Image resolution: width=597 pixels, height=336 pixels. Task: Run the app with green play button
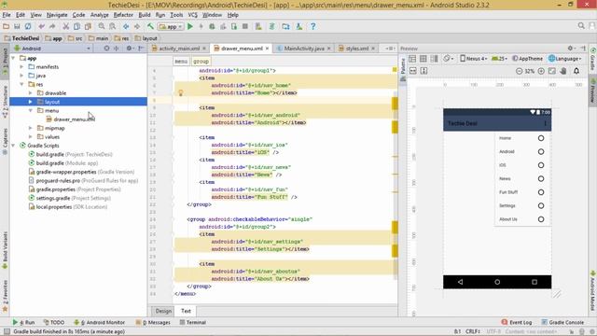[x=190, y=26]
